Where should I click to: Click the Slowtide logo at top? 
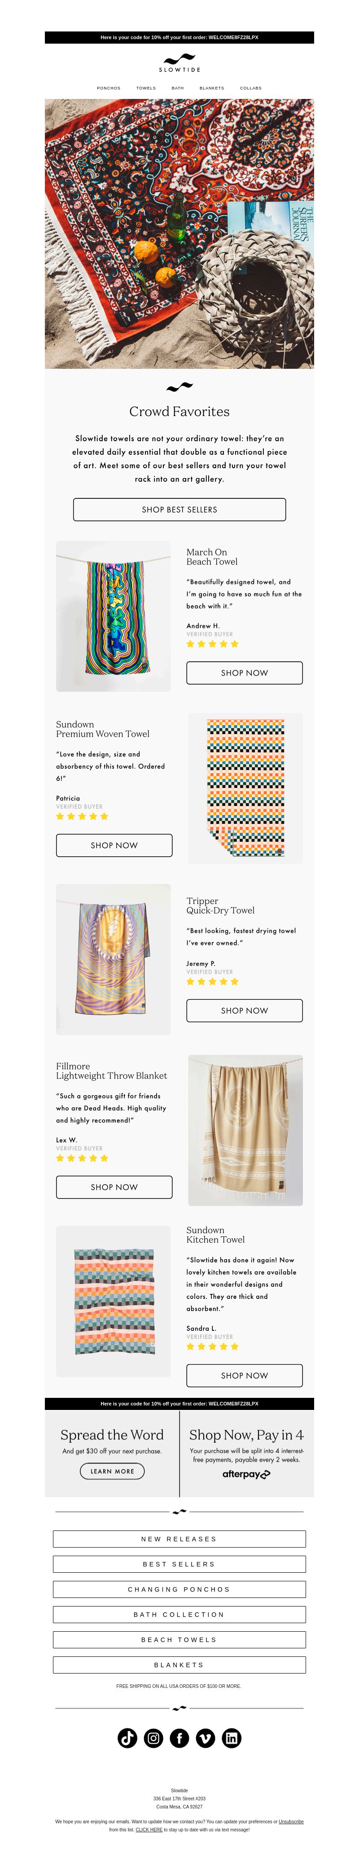point(179,63)
